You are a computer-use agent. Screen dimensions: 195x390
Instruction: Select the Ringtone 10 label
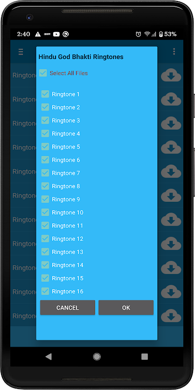click(68, 213)
